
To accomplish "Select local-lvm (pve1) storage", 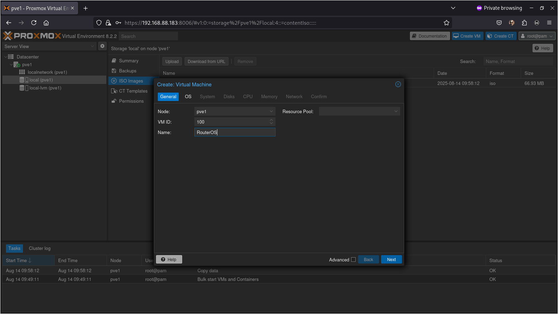I will tap(45, 88).
